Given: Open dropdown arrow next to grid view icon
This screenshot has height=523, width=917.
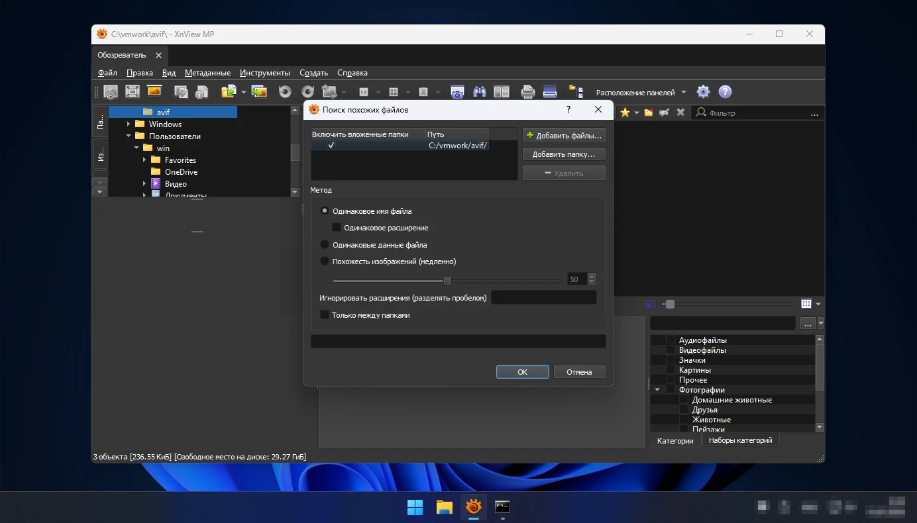Looking at the screenshot, I should [x=818, y=305].
